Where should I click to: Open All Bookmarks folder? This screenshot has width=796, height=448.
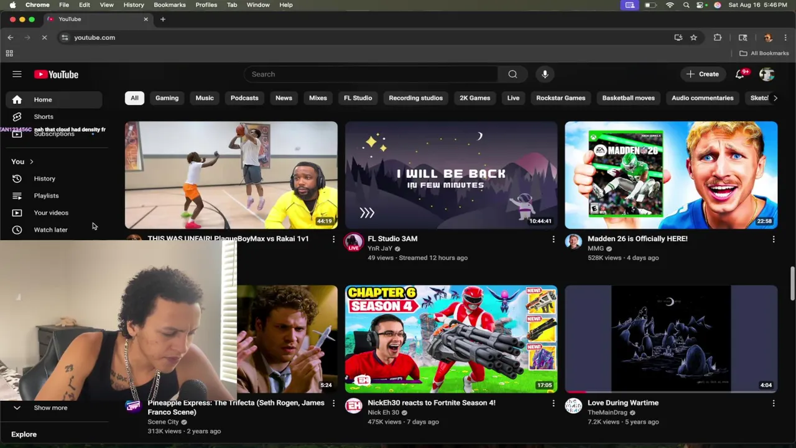point(764,54)
